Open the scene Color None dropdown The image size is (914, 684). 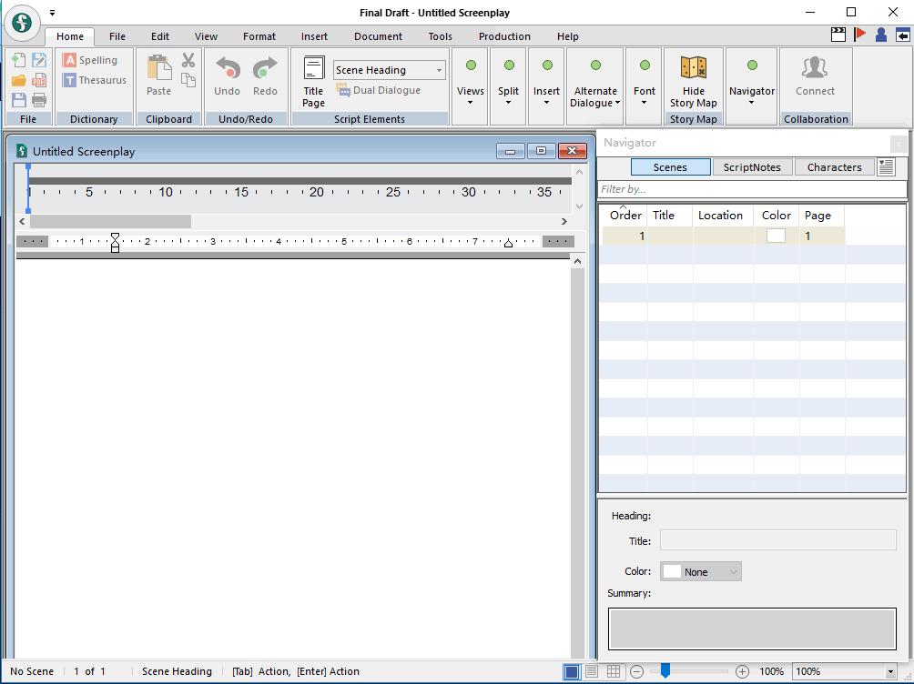click(x=701, y=571)
